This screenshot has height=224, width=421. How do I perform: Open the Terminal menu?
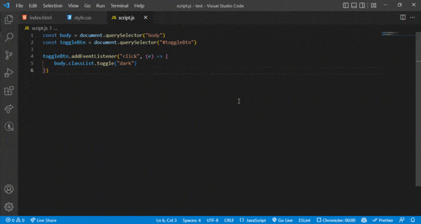120,6
